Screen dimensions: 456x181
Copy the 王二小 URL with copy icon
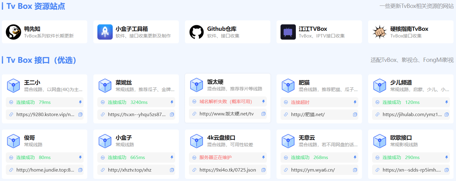(x=80, y=115)
